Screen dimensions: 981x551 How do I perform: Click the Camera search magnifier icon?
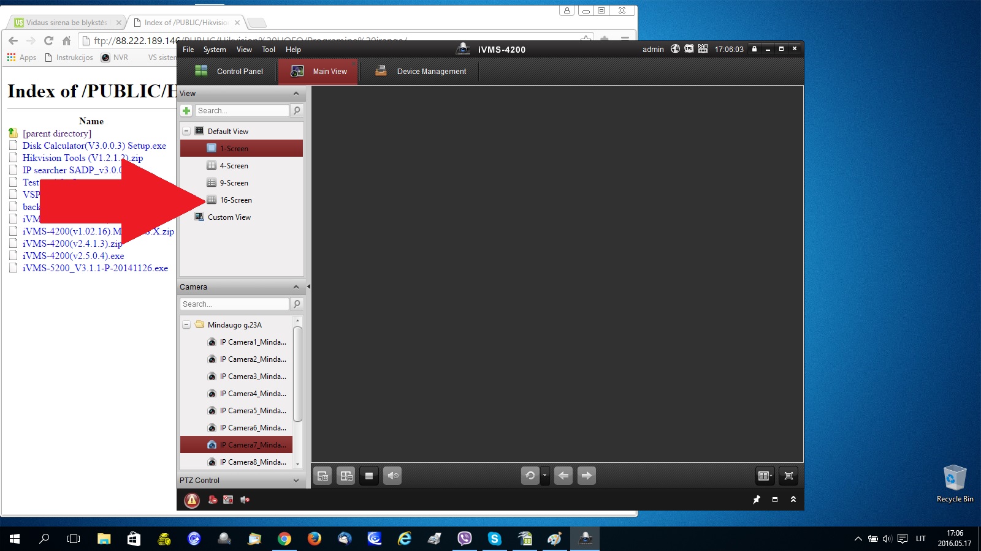coord(297,304)
